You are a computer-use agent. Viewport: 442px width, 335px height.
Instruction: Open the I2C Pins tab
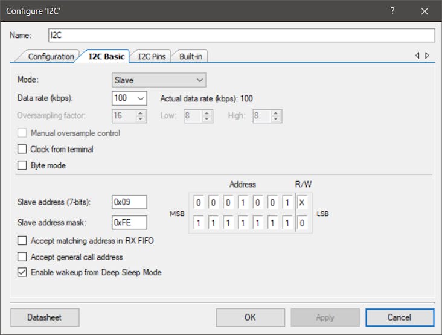[151, 57]
